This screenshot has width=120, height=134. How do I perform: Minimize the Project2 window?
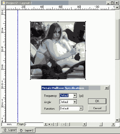click(108, 3)
